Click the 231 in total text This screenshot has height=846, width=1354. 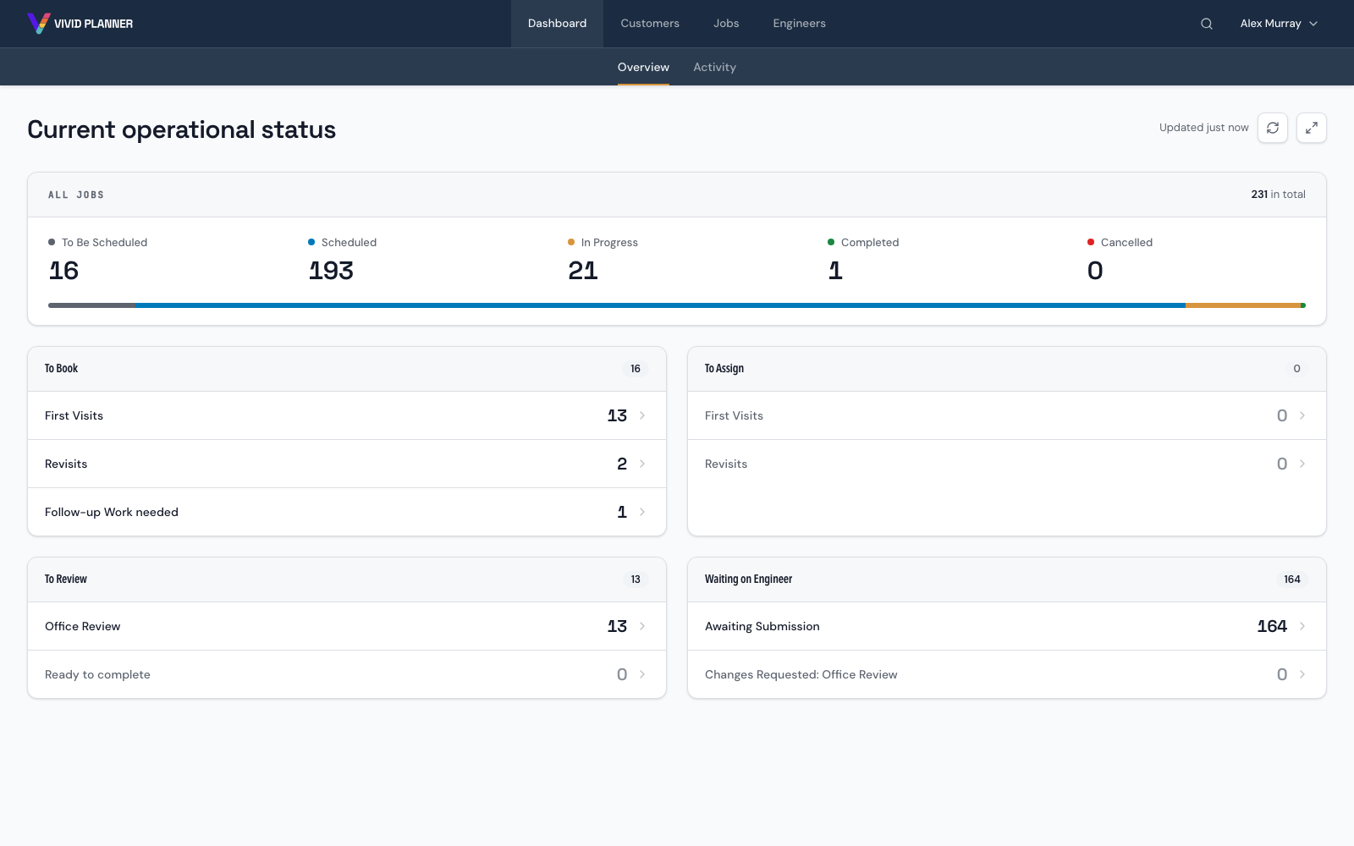click(x=1278, y=195)
